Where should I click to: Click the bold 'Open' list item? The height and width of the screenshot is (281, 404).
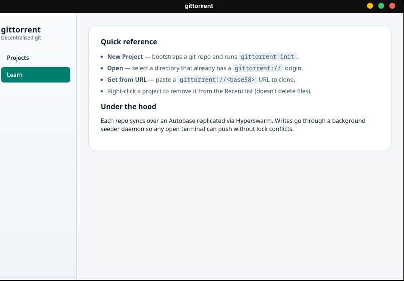click(115, 68)
